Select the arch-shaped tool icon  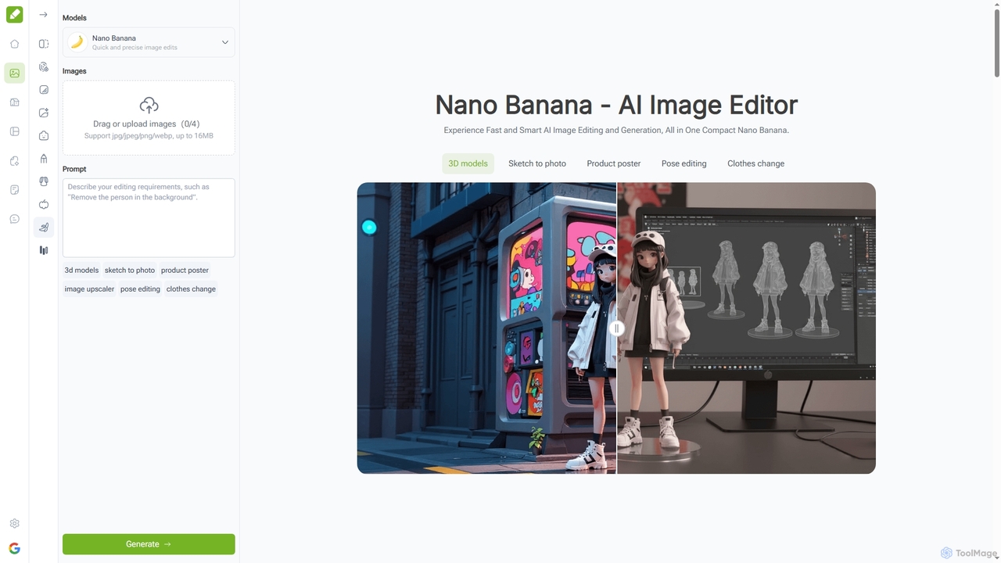(44, 159)
